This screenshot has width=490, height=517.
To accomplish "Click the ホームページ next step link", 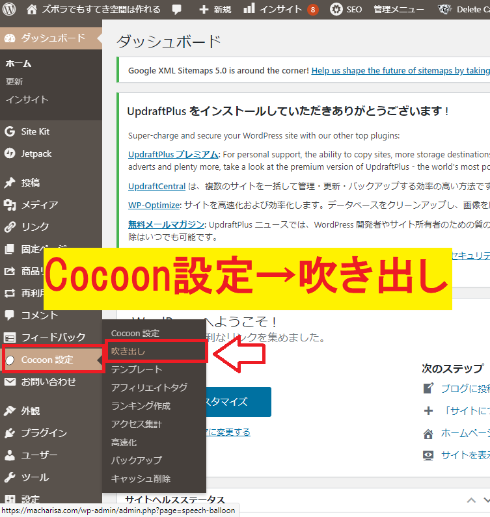I will pos(465,433).
